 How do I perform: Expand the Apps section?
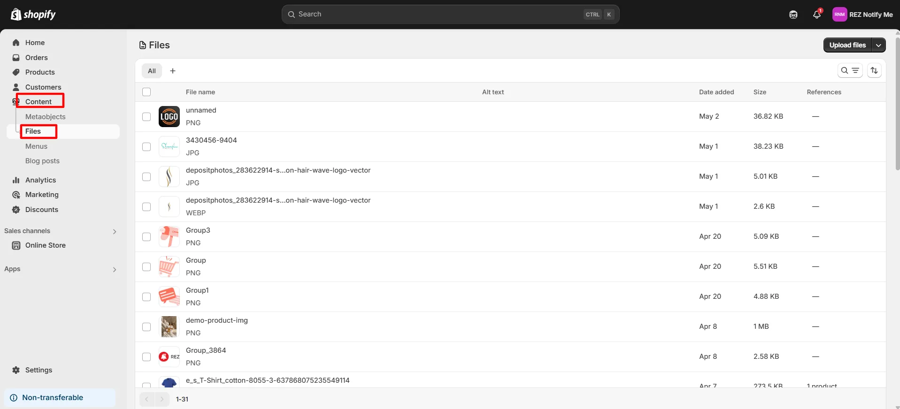point(115,269)
